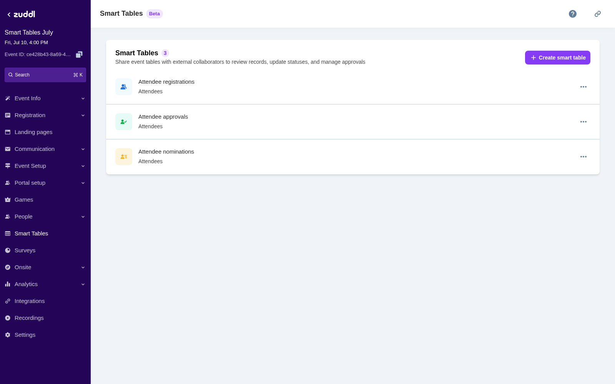Open more options for Attendee nominations
The image size is (615, 384).
coord(583,157)
